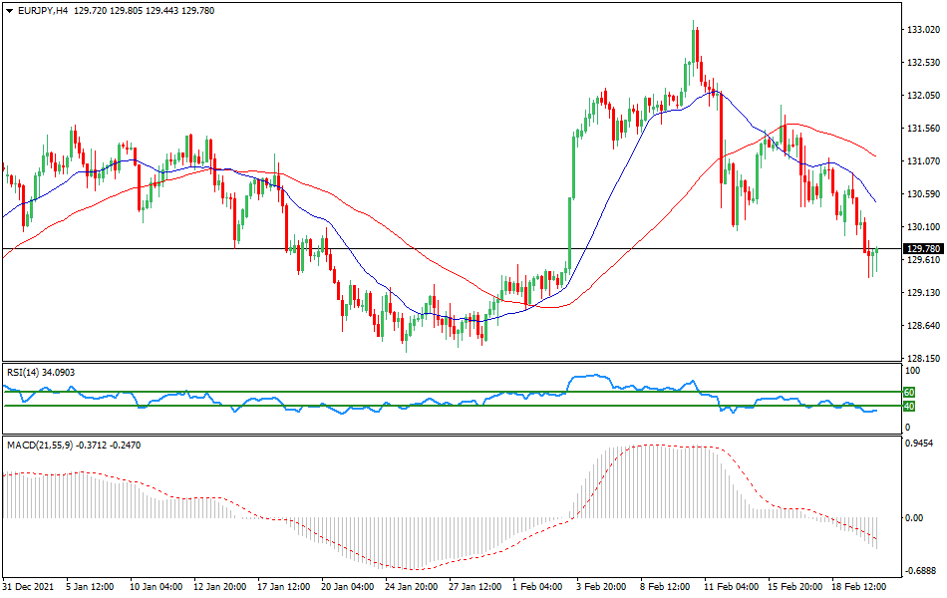The image size is (947, 598).
Task: Toggle the RSI 40 level marker
Action: (x=909, y=408)
